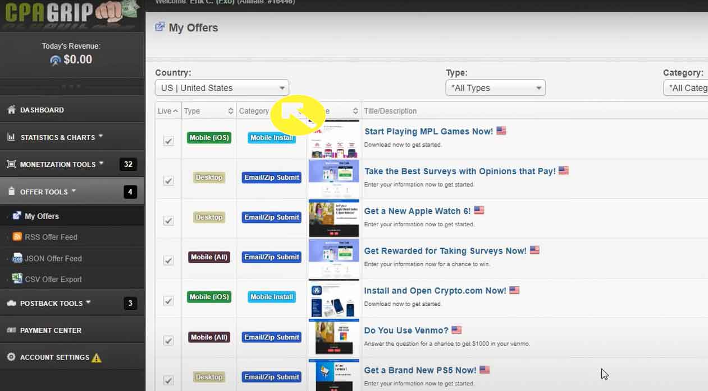Image resolution: width=708 pixels, height=391 pixels.
Task: Open RSS Offer Feed submenu item
Action: (x=72, y=237)
